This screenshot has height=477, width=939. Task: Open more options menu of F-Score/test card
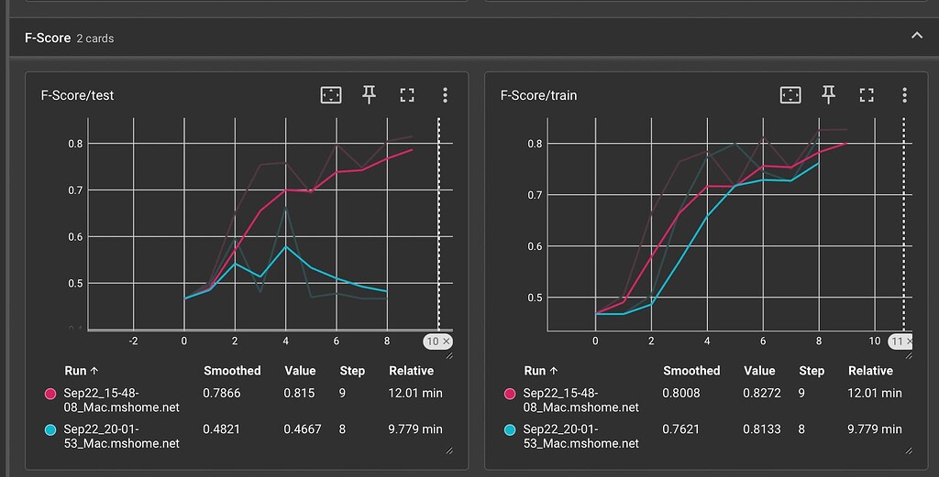[445, 95]
